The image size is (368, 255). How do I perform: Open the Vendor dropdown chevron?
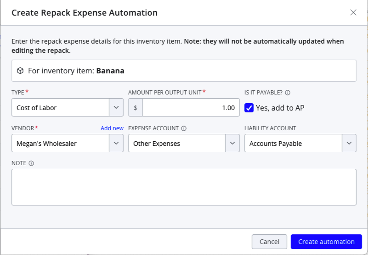pyautogui.click(x=116, y=143)
